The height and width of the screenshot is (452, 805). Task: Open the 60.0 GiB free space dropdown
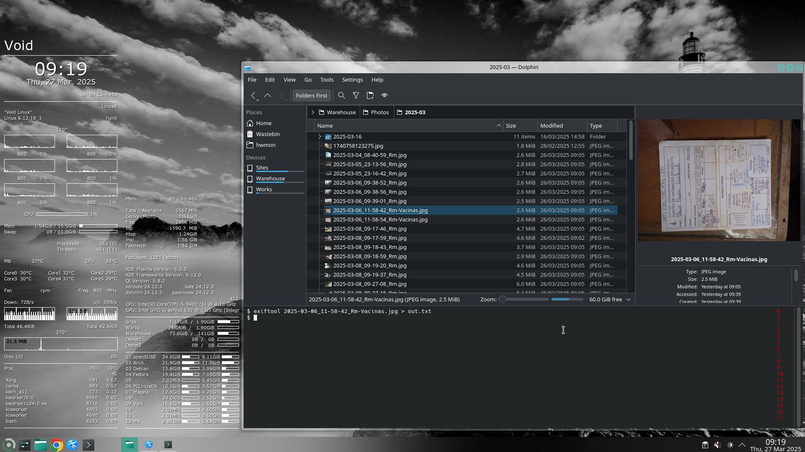point(610,299)
